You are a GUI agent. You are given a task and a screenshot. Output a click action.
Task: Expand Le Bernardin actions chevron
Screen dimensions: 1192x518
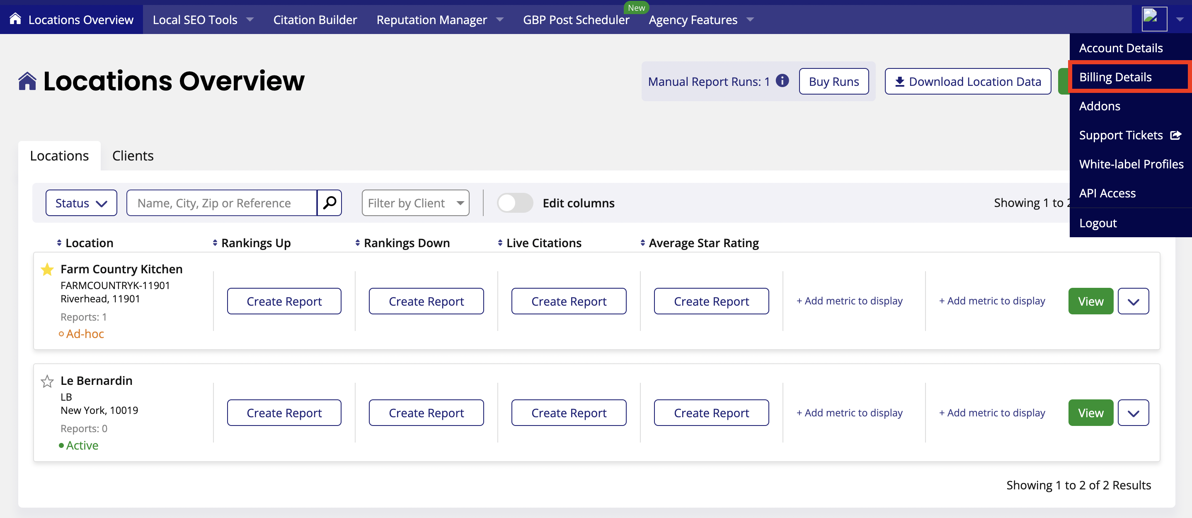pyautogui.click(x=1133, y=413)
